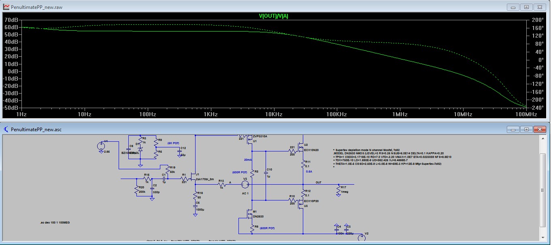Select capacitor C2 330p symbol
Screen dimensions: 551x245
tap(152, 190)
